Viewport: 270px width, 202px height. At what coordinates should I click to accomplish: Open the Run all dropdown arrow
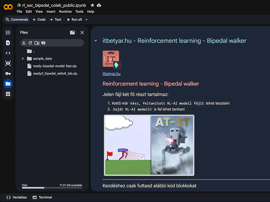click(86, 20)
